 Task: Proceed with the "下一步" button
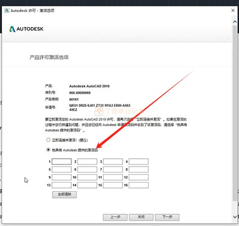pyautogui.click(x=167, y=217)
